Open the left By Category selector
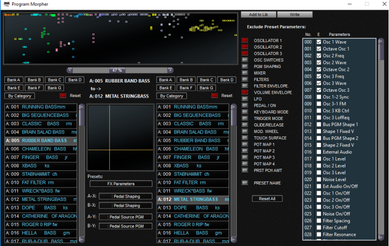This screenshot has width=389, height=246. coord(20,96)
